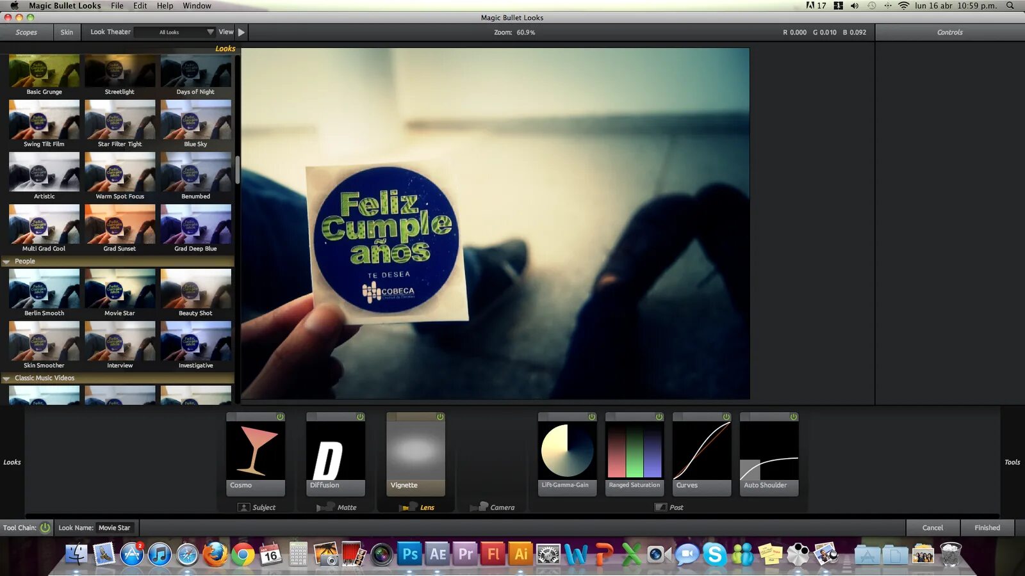Toggle Auto Shoulder power button
The height and width of the screenshot is (576, 1025).
(794, 417)
